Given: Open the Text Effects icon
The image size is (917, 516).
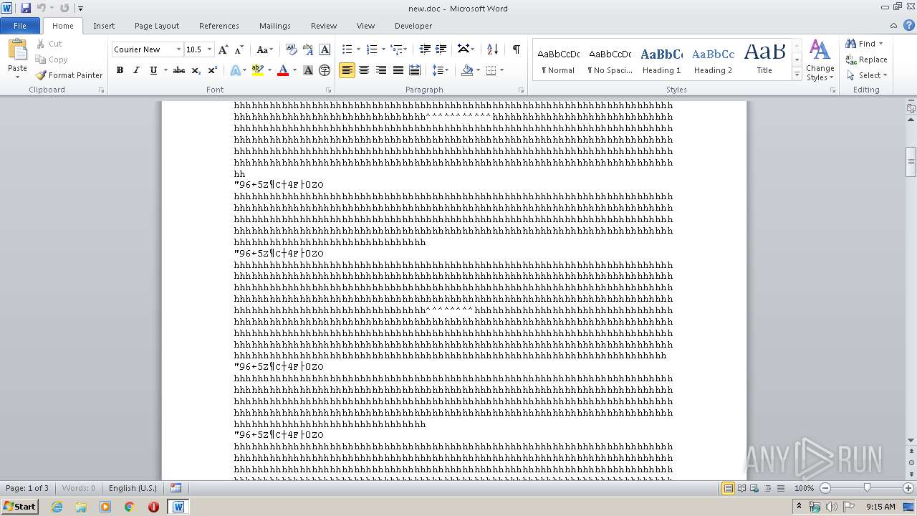Looking at the screenshot, I should pos(235,70).
